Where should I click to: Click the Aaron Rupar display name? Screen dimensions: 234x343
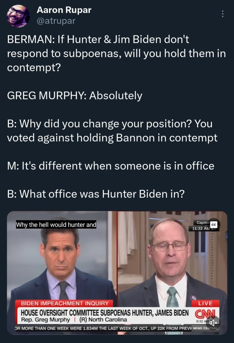[64, 10]
